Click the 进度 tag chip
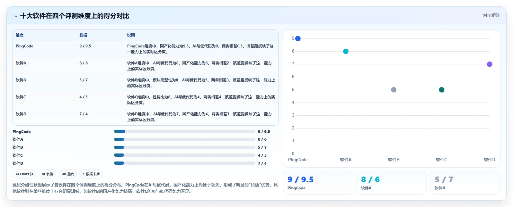Image resolution: width=513 pixels, height=207 pixels. click(x=68, y=174)
